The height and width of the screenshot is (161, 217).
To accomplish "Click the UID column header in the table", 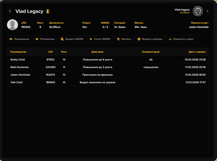I will point(50,52).
